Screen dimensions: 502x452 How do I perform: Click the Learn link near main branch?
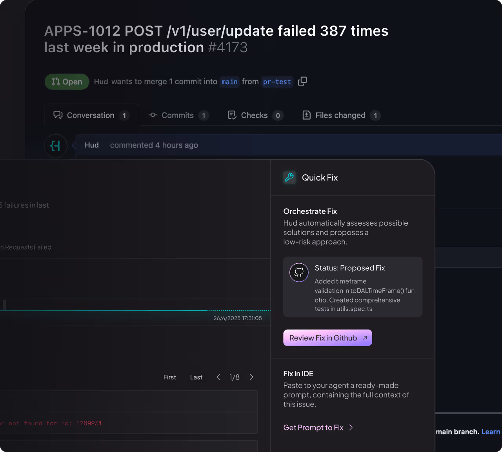(491, 432)
